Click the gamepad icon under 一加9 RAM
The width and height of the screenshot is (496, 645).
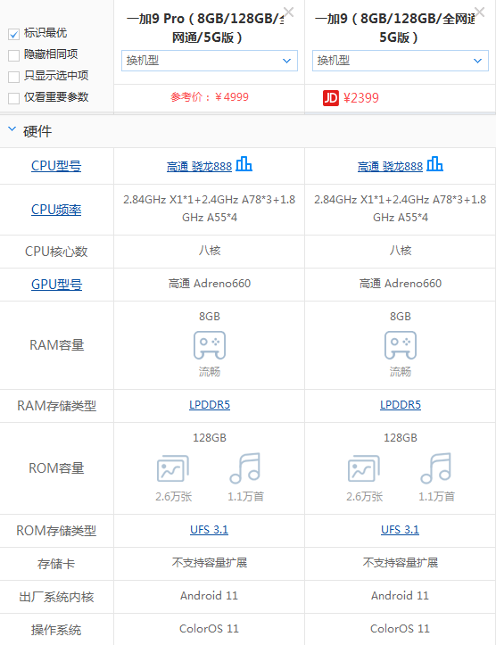click(401, 344)
